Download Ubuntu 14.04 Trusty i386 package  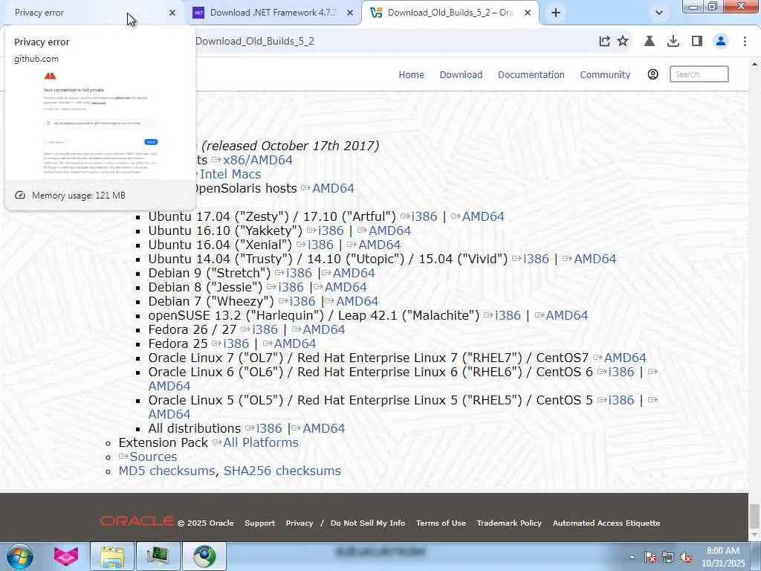pos(536,259)
